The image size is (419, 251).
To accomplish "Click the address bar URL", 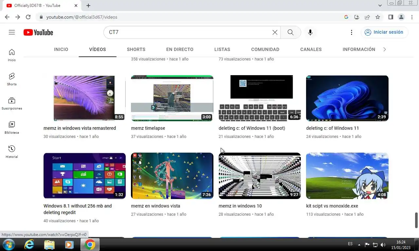I will [x=82, y=17].
